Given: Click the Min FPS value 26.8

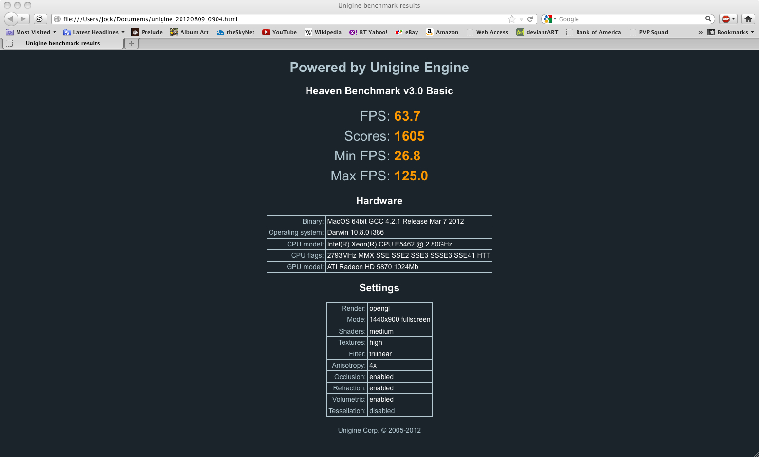Looking at the screenshot, I should pos(407,156).
